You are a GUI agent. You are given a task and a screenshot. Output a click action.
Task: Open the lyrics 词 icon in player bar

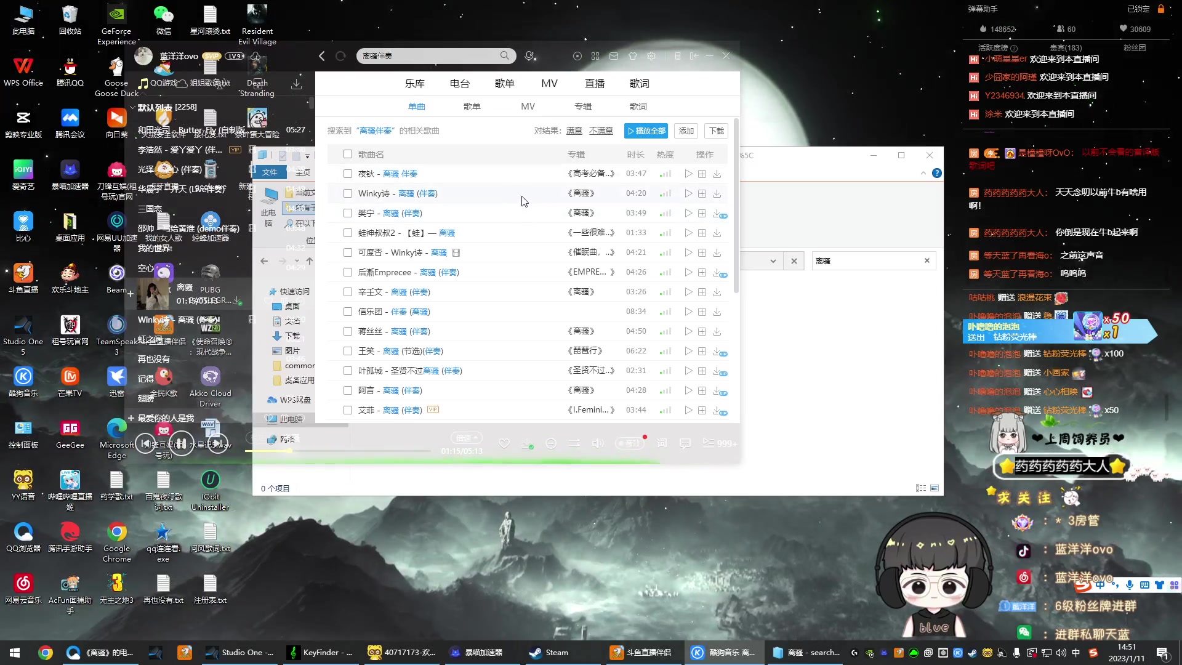pos(662,443)
